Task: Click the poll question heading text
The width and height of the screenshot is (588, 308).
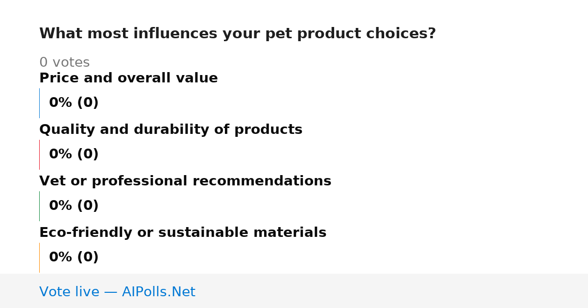Action: pyautogui.click(x=238, y=34)
